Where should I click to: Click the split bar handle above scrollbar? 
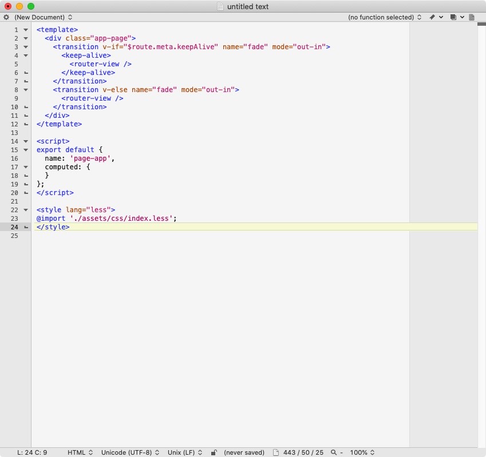481,24
